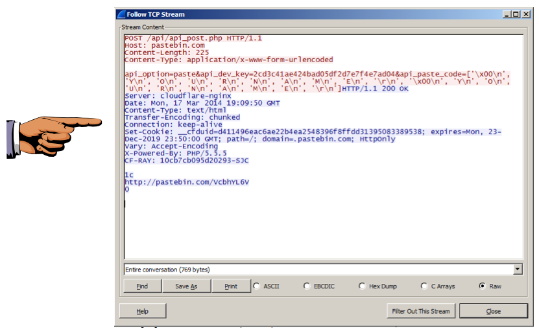Click the POST /api/api_post.php line
This screenshot has width=539, height=335.
[193, 38]
